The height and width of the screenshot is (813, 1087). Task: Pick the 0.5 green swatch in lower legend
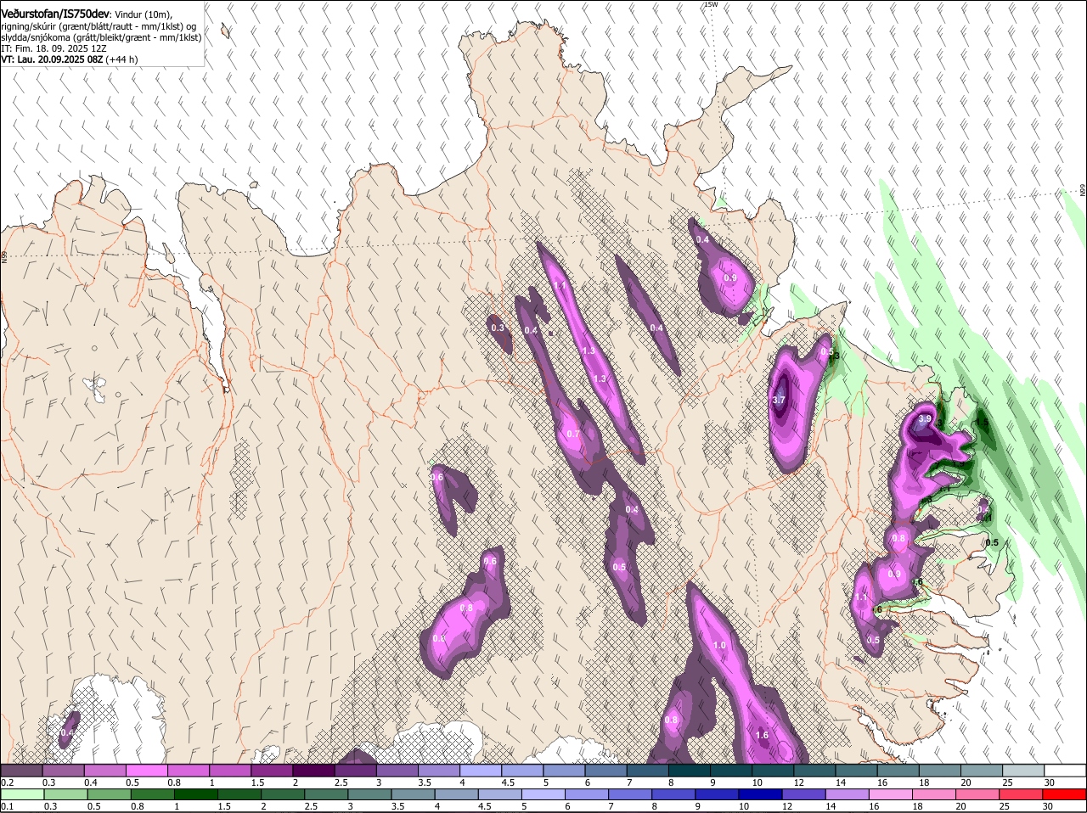point(110,794)
